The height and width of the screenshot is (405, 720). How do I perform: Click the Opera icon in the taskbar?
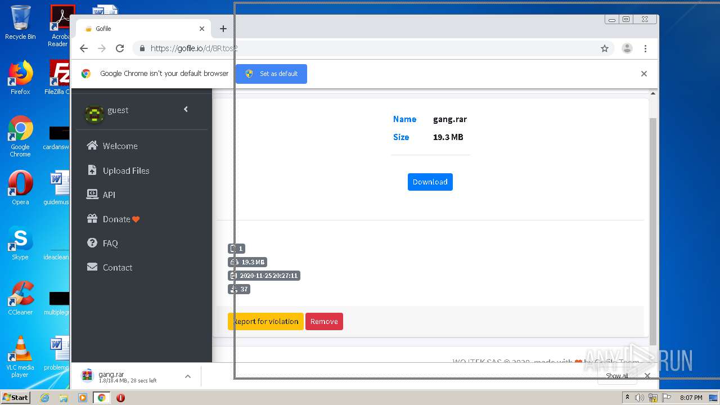point(120,398)
